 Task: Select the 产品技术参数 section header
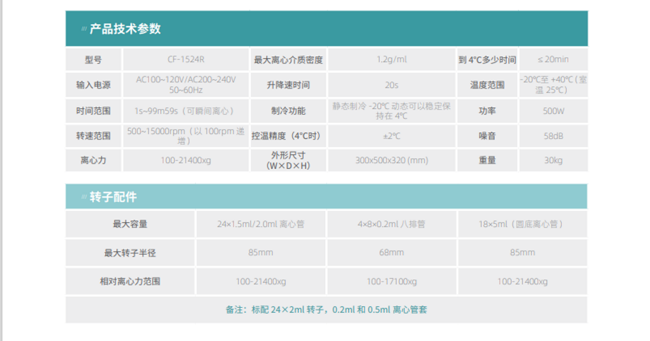125,29
